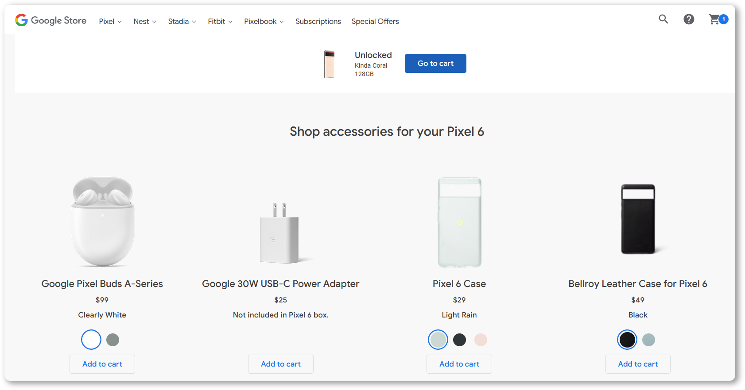Click the 'Kinda Coral' color text
745x390 pixels.
371,65
